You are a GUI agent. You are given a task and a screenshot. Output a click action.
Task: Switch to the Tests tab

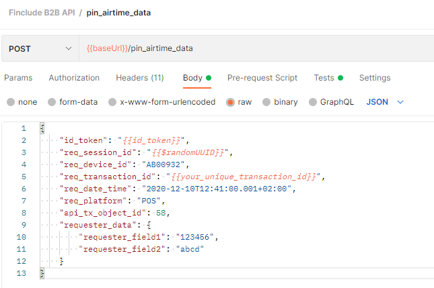328,78
